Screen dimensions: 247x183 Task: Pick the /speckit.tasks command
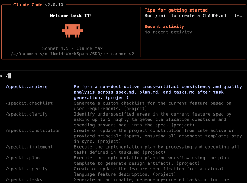click(24, 179)
